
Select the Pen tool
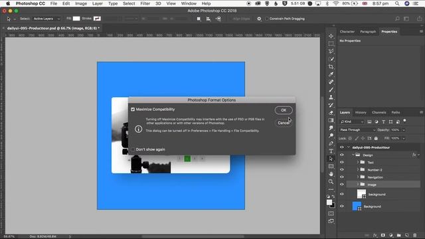(331, 143)
